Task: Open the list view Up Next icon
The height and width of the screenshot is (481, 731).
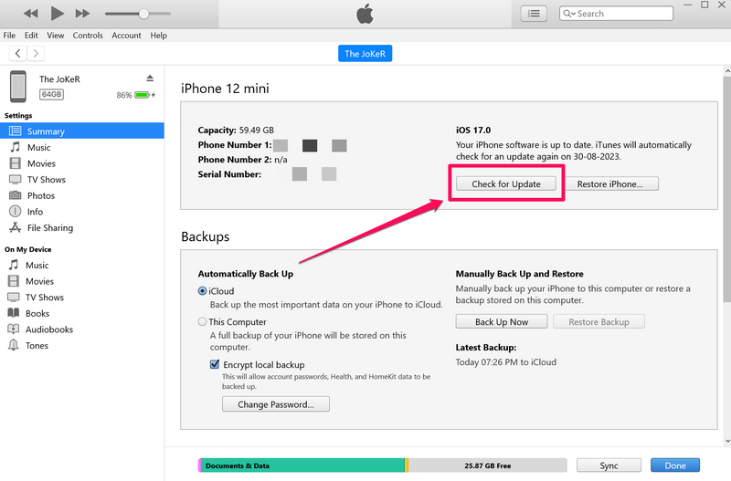Action: click(x=534, y=14)
